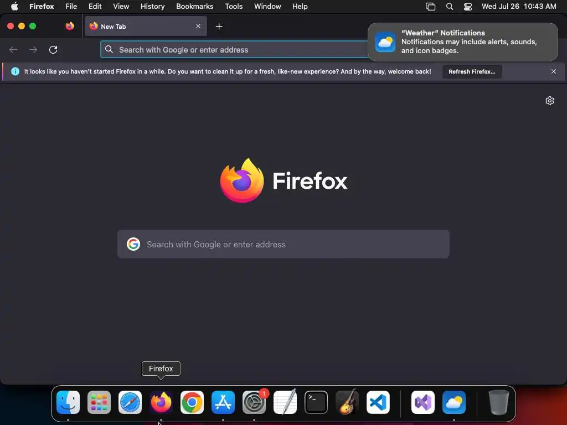Open Control Center in menu bar
This screenshot has height=425, width=567.
(x=467, y=7)
